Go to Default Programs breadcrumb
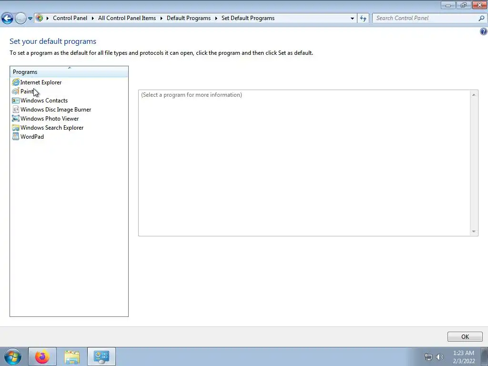The width and height of the screenshot is (488, 366). (x=189, y=18)
